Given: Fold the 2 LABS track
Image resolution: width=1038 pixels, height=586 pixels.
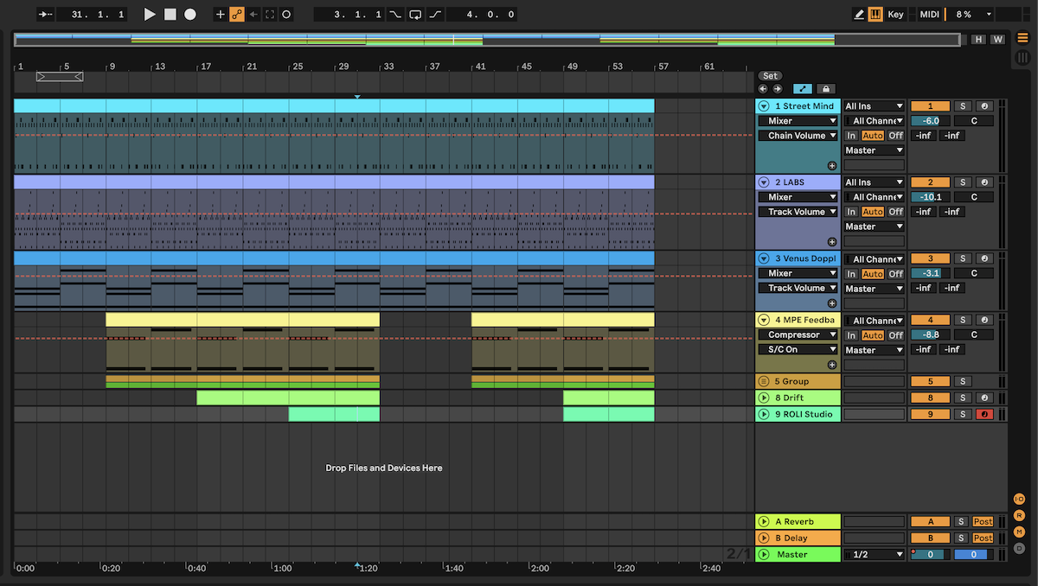Looking at the screenshot, I should 764,182.
